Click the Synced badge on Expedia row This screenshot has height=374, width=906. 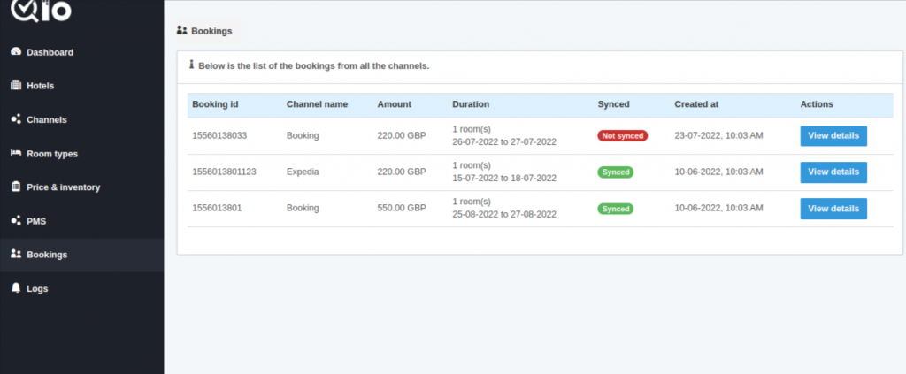click(616, 172)
